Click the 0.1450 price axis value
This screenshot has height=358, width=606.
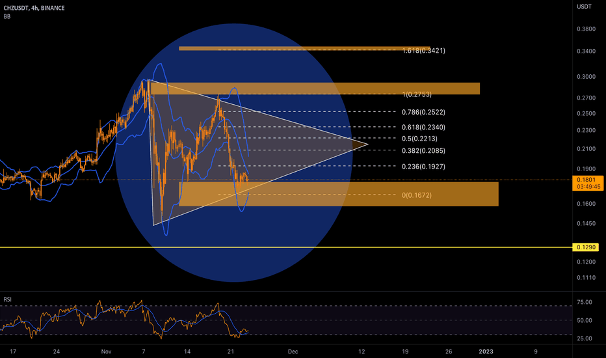tap(586, 223)
